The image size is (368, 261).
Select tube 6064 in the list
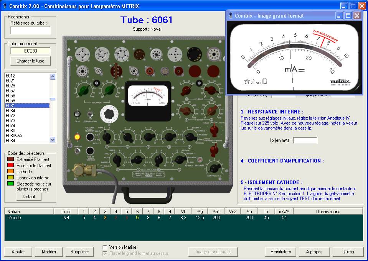tap(27, 111)
